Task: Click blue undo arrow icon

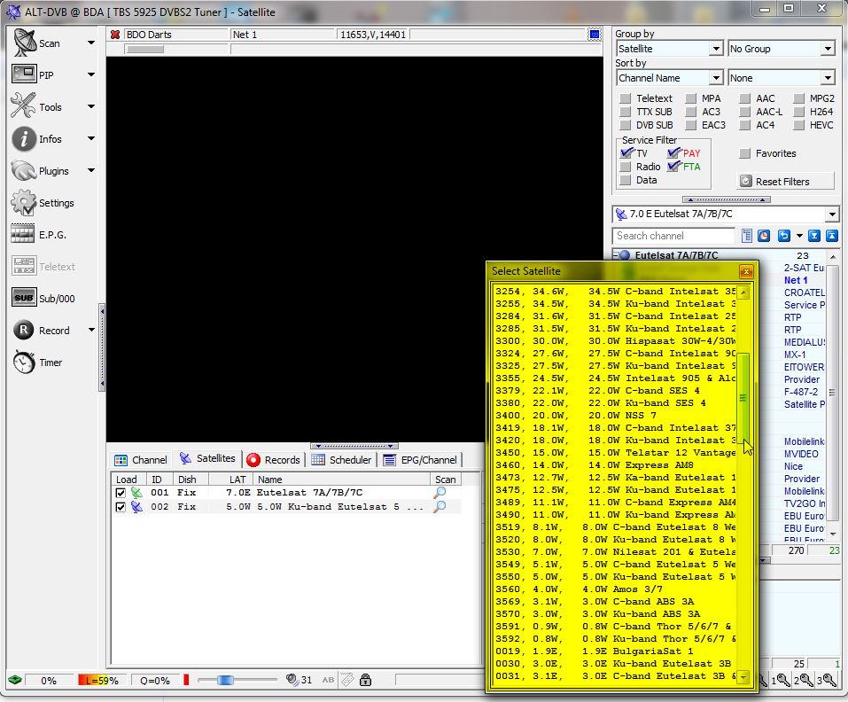Action: coord(783,235)
